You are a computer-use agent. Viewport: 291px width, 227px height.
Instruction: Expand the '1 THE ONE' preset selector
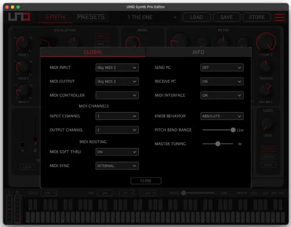pyautogui.click(x=152, y=17)
